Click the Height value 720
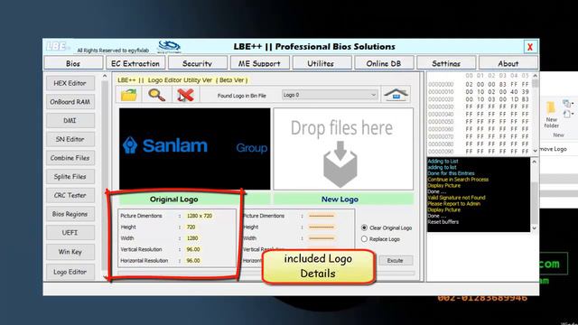578x325 pixels. tap(191, 227)
